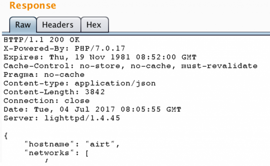The image size is (270, 166).
Task: Click the X-Powered-By header name
Action: point(35,48)
